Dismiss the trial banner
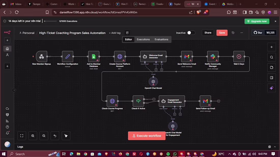This screenshot has width=280, height=157. [275, 21]
